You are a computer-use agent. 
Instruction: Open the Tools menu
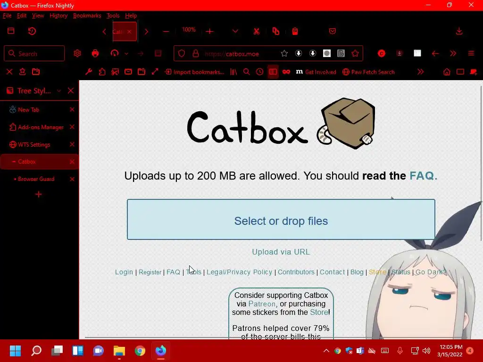pyautogui.click(x=113, y=16)
